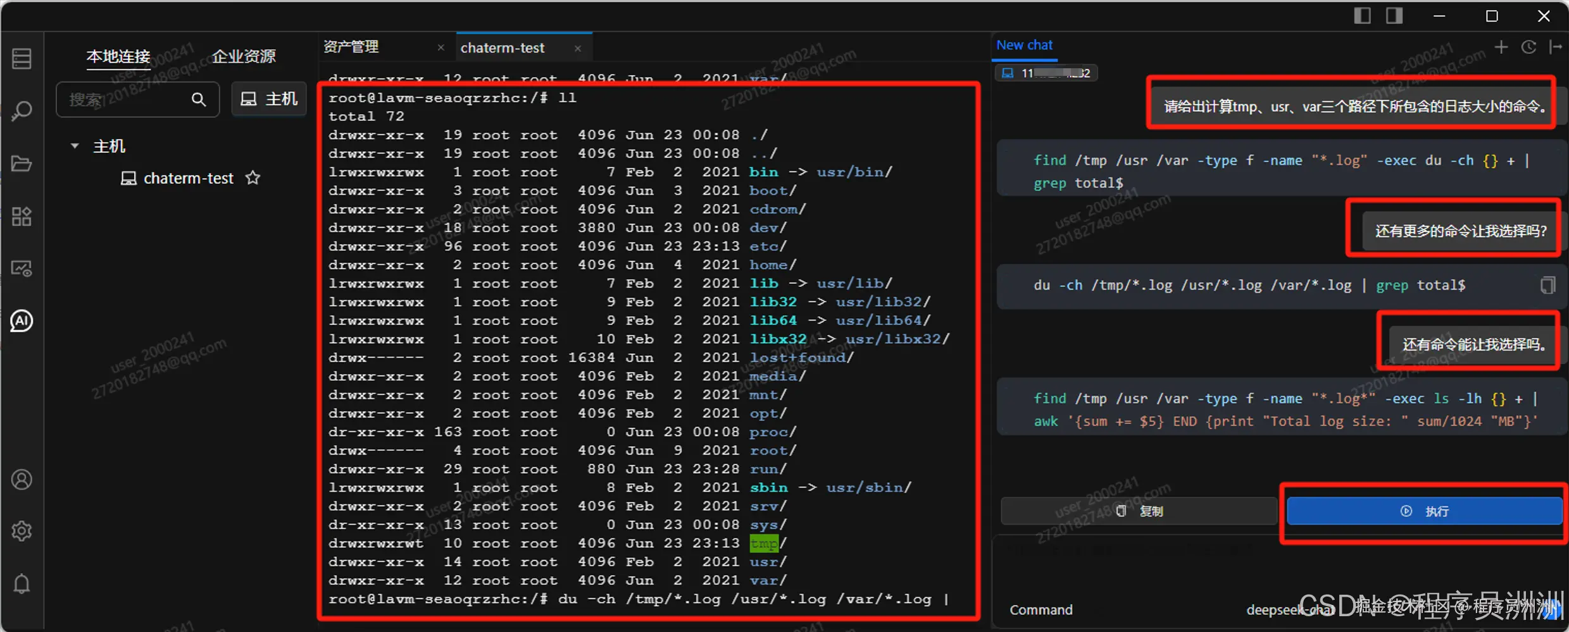Switch to the 本地连接 tab

pyautogui.click(x=118, y=56)
